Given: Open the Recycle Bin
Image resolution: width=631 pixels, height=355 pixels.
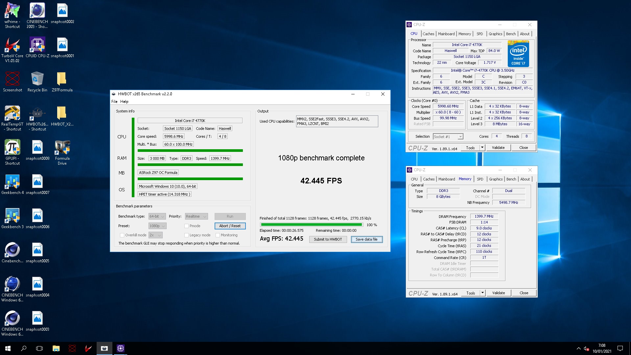Looking at the screenshot, I should [x=37, y=82].
